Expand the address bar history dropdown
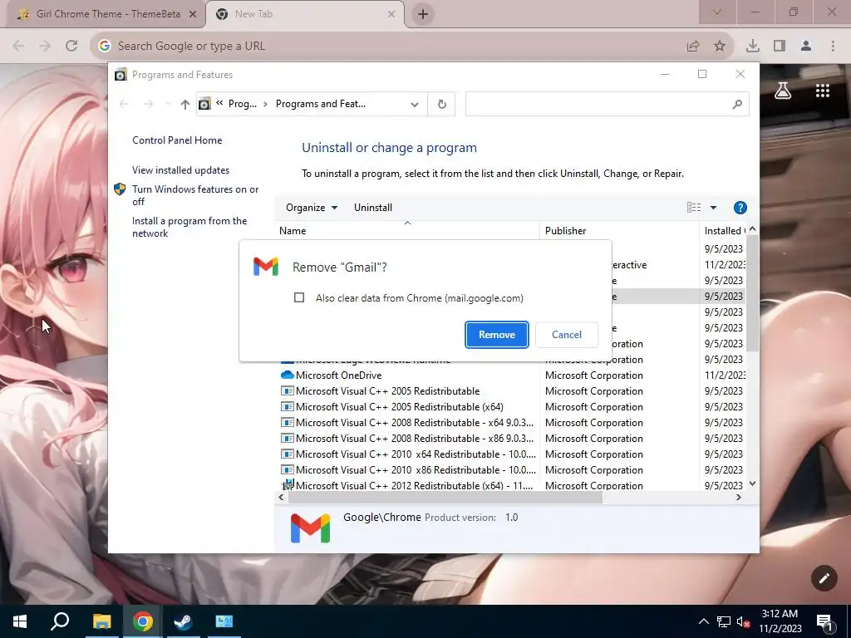This screenshot has height=638, width=851. 415,104
